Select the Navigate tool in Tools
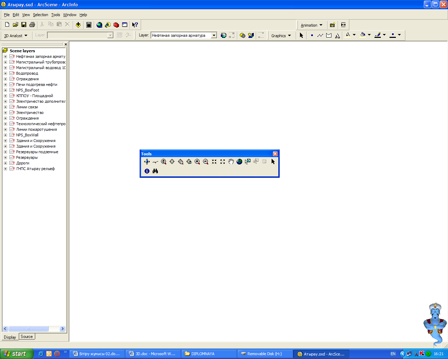The width and height of the screenshot is (448, 359). point(147,162)
